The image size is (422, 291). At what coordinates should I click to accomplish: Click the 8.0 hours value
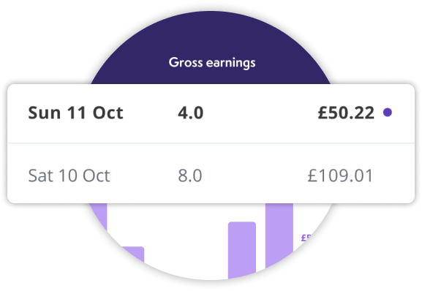pos(190,175)
